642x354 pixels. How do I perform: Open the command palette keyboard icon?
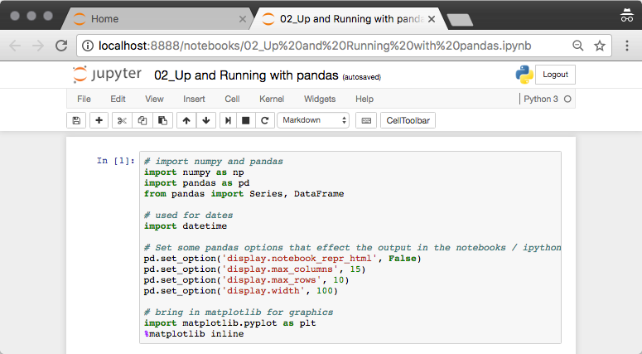pyautogui.click(x=365, y=120)
